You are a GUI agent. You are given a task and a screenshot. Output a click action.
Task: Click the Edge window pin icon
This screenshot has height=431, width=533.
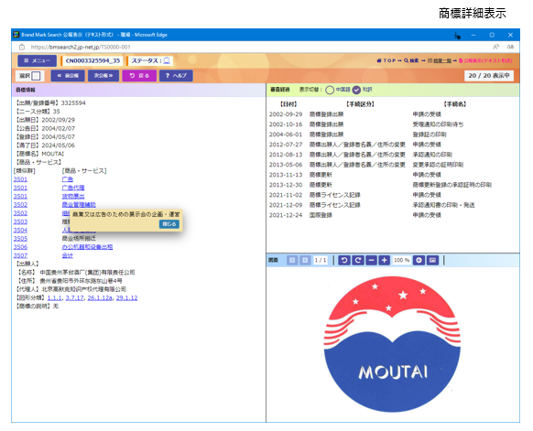coord(457,35)
